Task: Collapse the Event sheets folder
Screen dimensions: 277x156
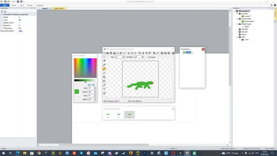Action: [x=237, y=19]
